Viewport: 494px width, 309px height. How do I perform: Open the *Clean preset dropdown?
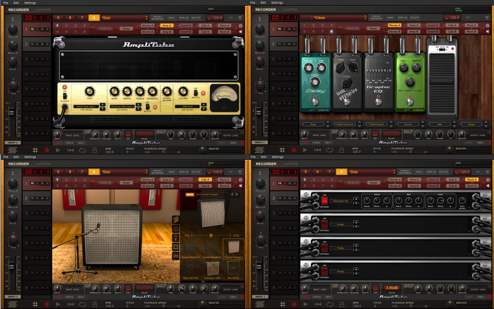click(x=334, y=18)
